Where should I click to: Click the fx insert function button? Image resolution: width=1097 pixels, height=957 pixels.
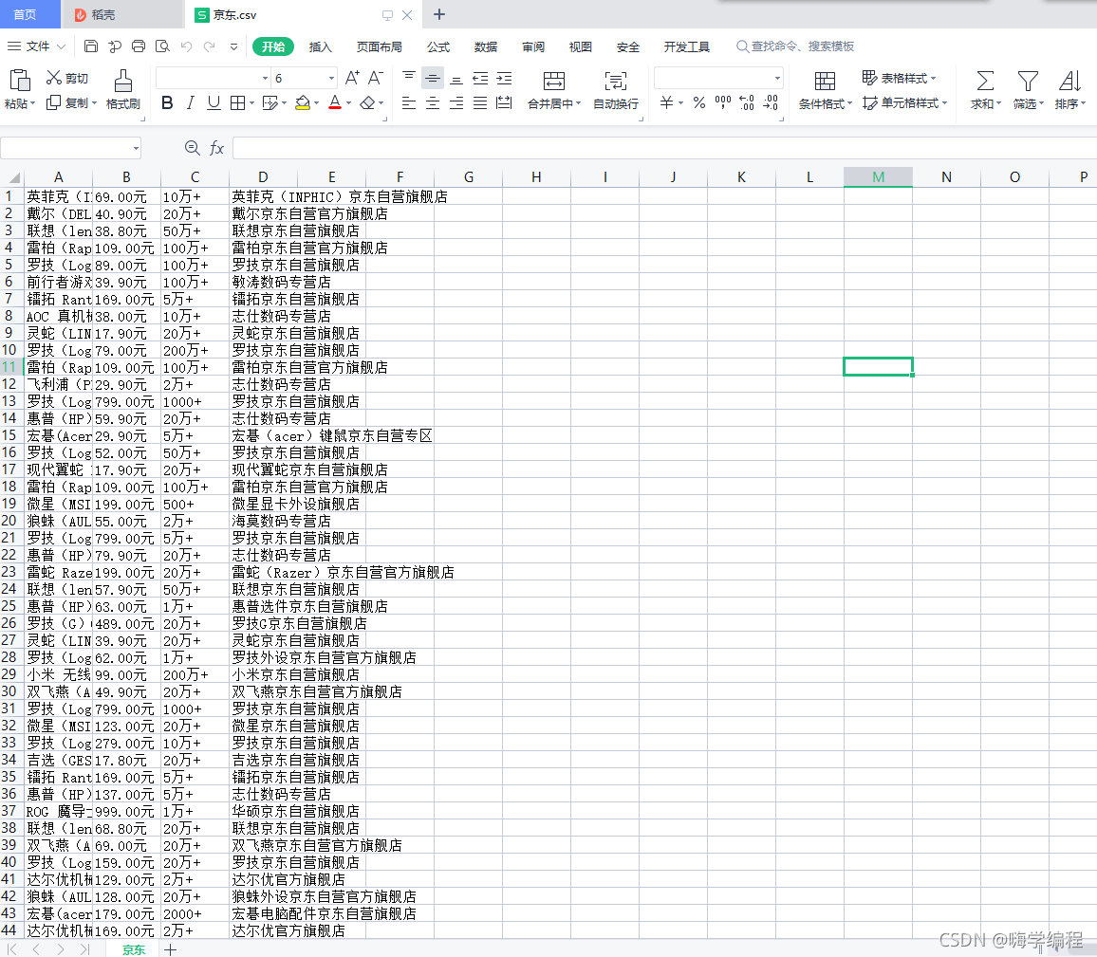pyautogui.click(x=217, y=148)
